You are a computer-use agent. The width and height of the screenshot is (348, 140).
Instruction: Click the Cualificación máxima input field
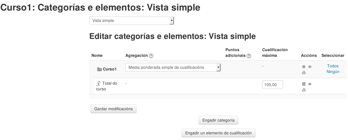coord(272,85)
